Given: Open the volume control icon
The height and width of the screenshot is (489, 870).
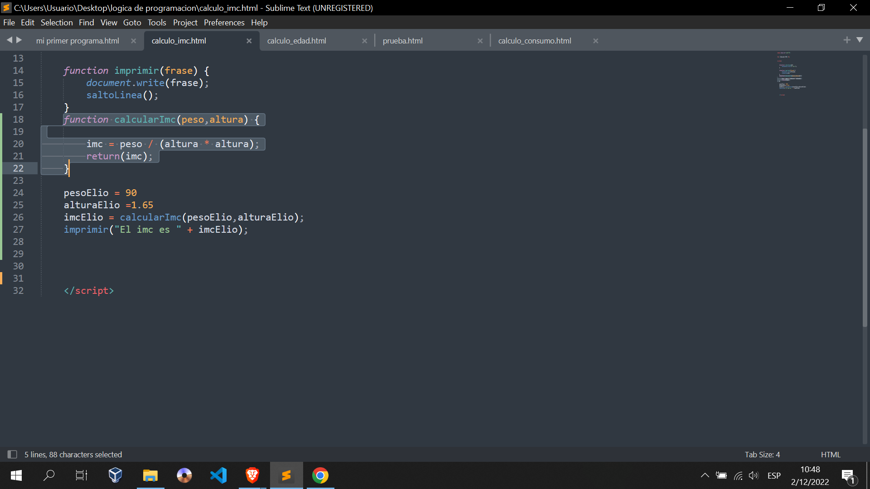Looking at the screenshot, I should [754, 475].
